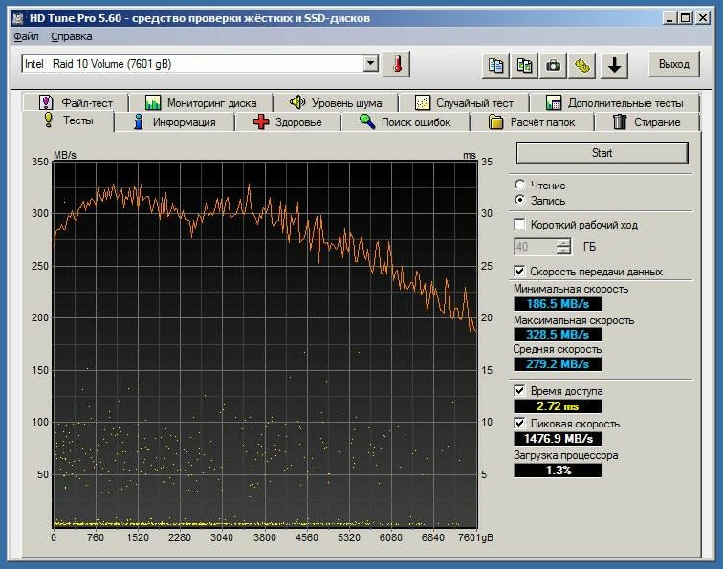Copy results text to clipboard icon
Image resolution: width=723 pixels, height=569 pixels.
point(495,64)
